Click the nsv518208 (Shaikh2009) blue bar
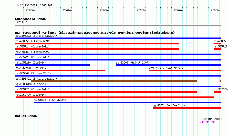 coord(127,103)
